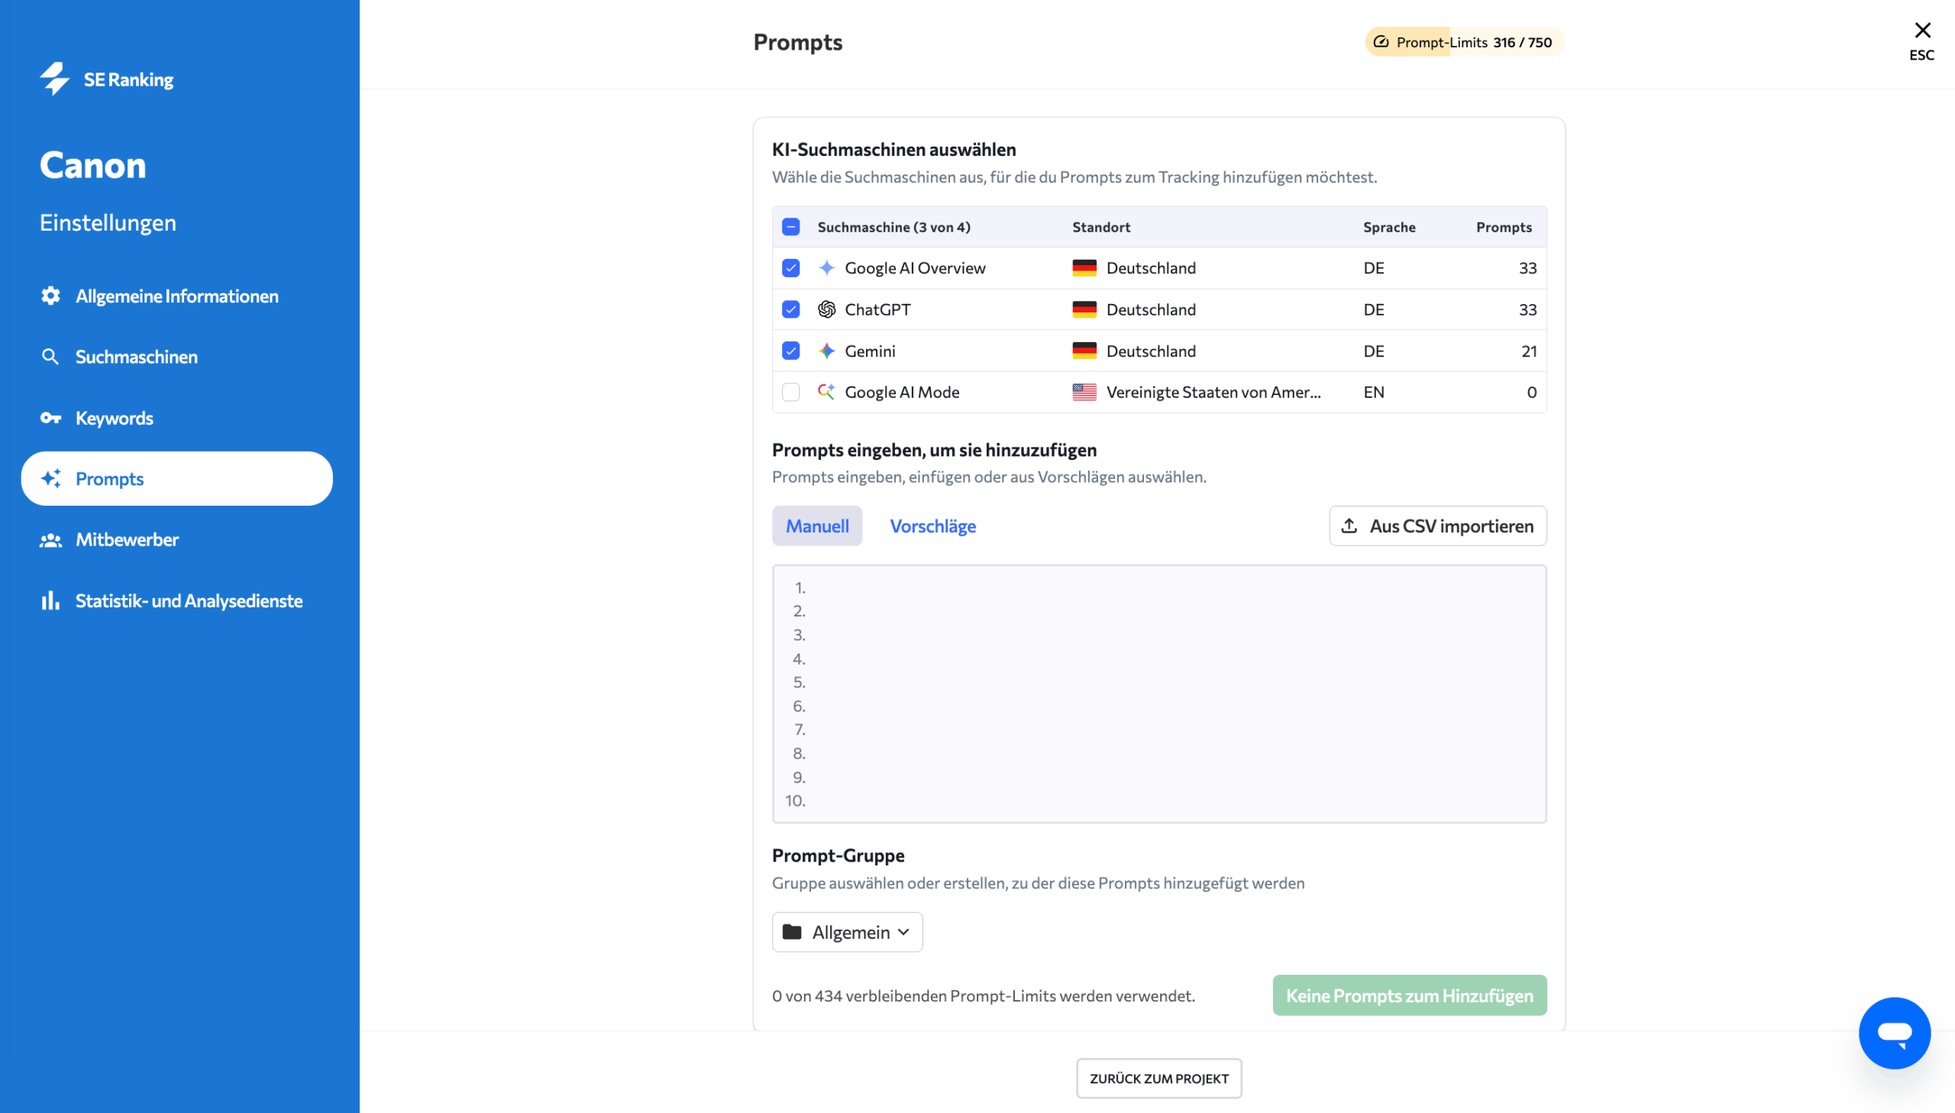The image size is (1955, 1113).
Task: Click the Google AI Overview star icon
Action: click(826, 268)
